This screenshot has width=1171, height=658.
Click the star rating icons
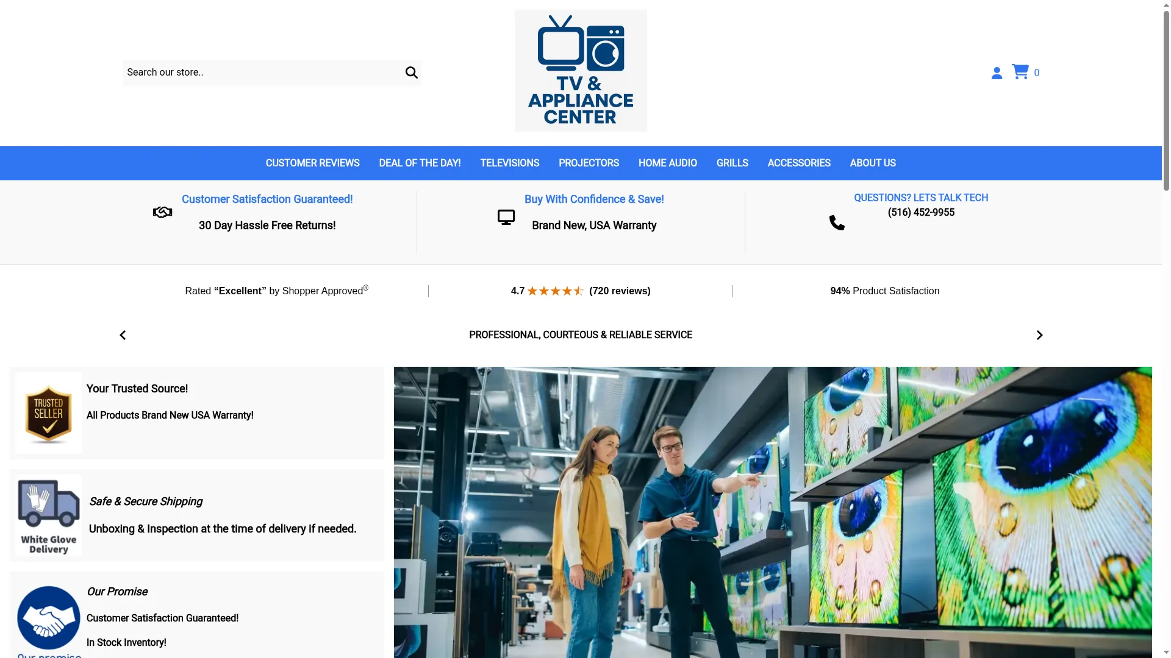click(555, 291)
